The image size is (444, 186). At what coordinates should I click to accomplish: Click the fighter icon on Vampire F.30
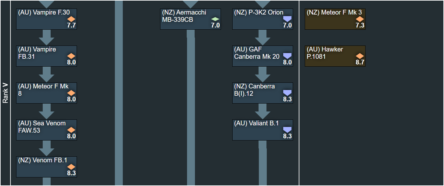[x=71, y=19]
